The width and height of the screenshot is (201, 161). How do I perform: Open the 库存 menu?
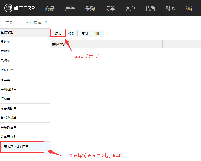[x=70, y=8]
